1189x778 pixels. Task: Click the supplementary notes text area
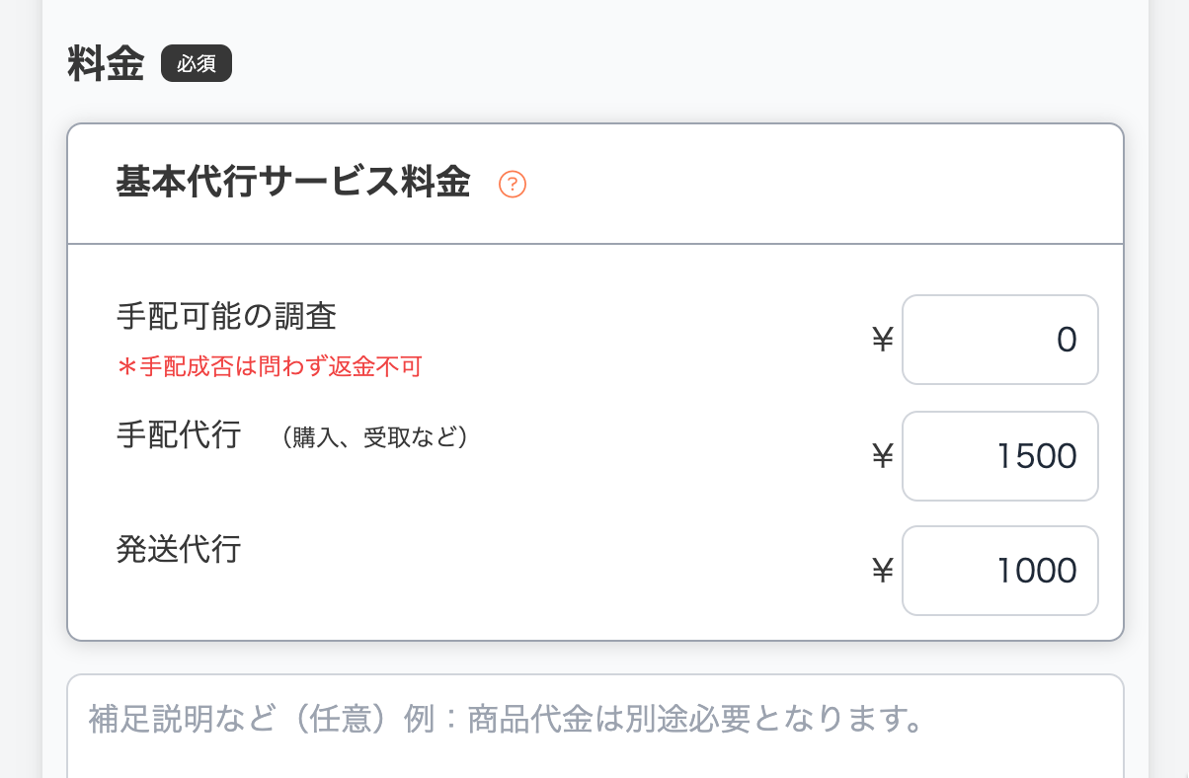pos(593,721)
